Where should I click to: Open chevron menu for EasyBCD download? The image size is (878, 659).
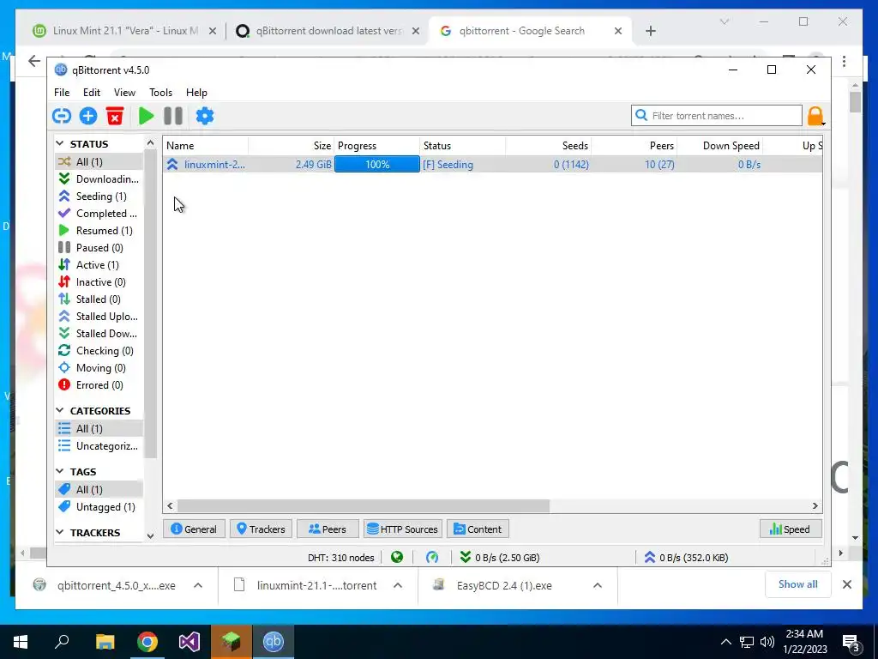click(x=598, y=585)
